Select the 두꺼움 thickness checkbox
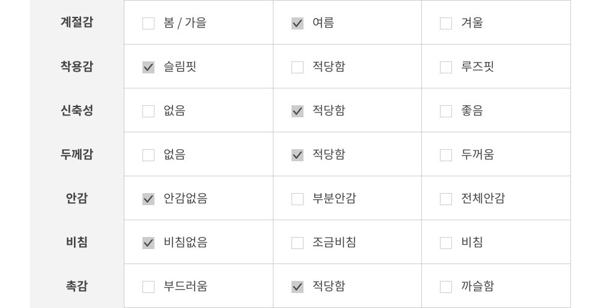 tap(446, 155)
